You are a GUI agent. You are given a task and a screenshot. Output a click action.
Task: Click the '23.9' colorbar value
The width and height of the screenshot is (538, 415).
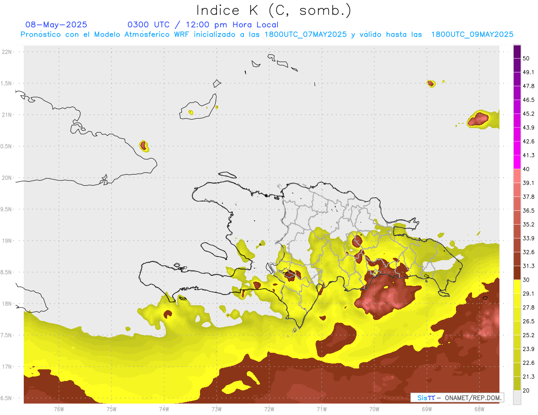(529, 349)
